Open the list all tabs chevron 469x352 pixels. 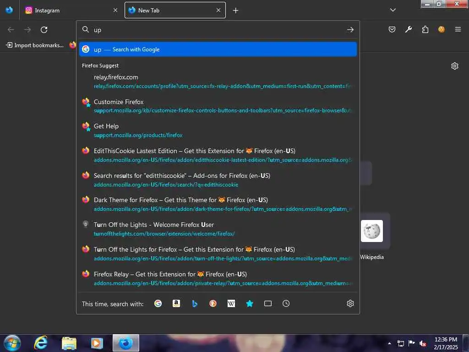[393, 10]
